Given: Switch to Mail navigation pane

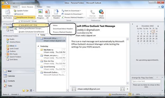Looking at the screenshot, I should 19,71.
